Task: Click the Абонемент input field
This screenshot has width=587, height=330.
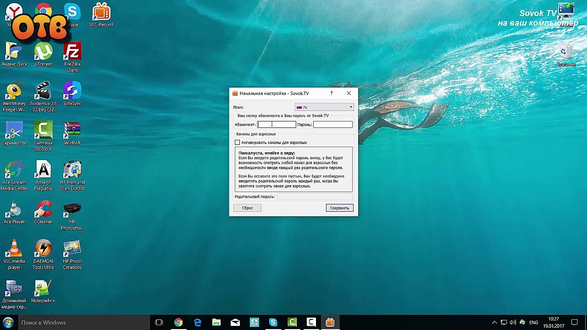Action: (x=277, y=125)
